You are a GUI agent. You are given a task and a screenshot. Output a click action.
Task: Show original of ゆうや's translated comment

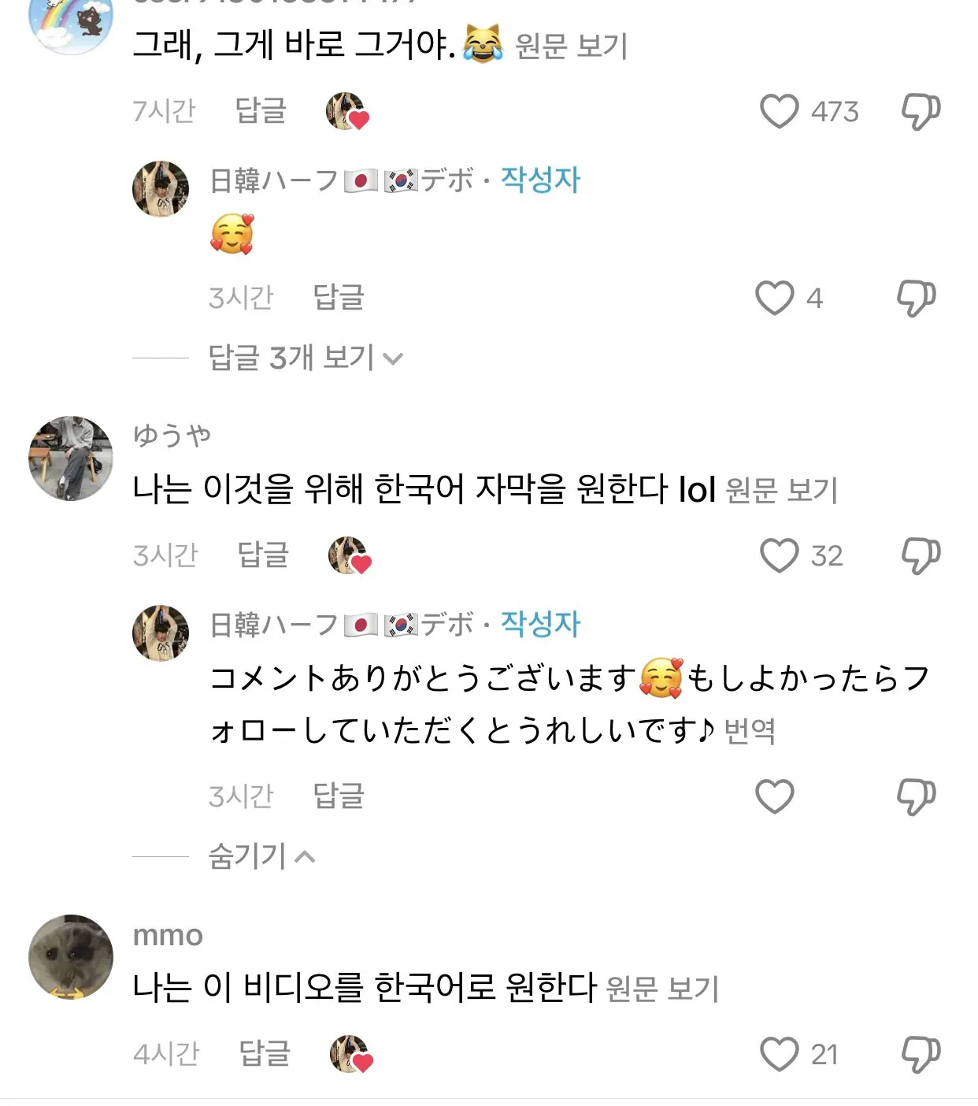pyautogui.click(x=781, y=491)
